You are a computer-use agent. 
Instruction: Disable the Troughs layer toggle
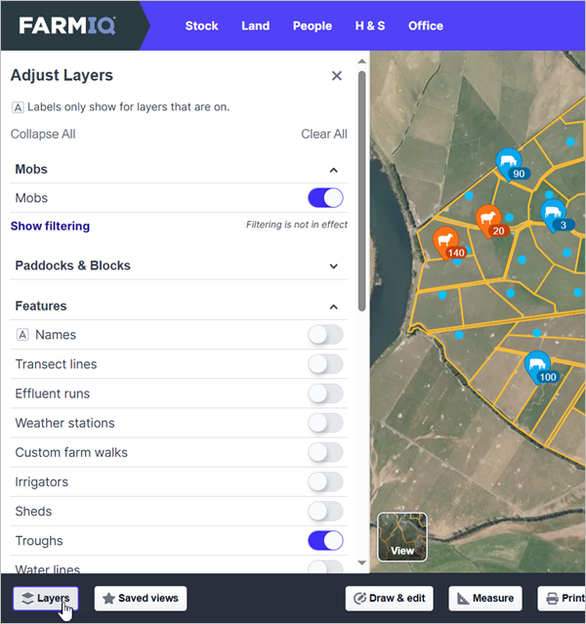[x=325, y=540]
